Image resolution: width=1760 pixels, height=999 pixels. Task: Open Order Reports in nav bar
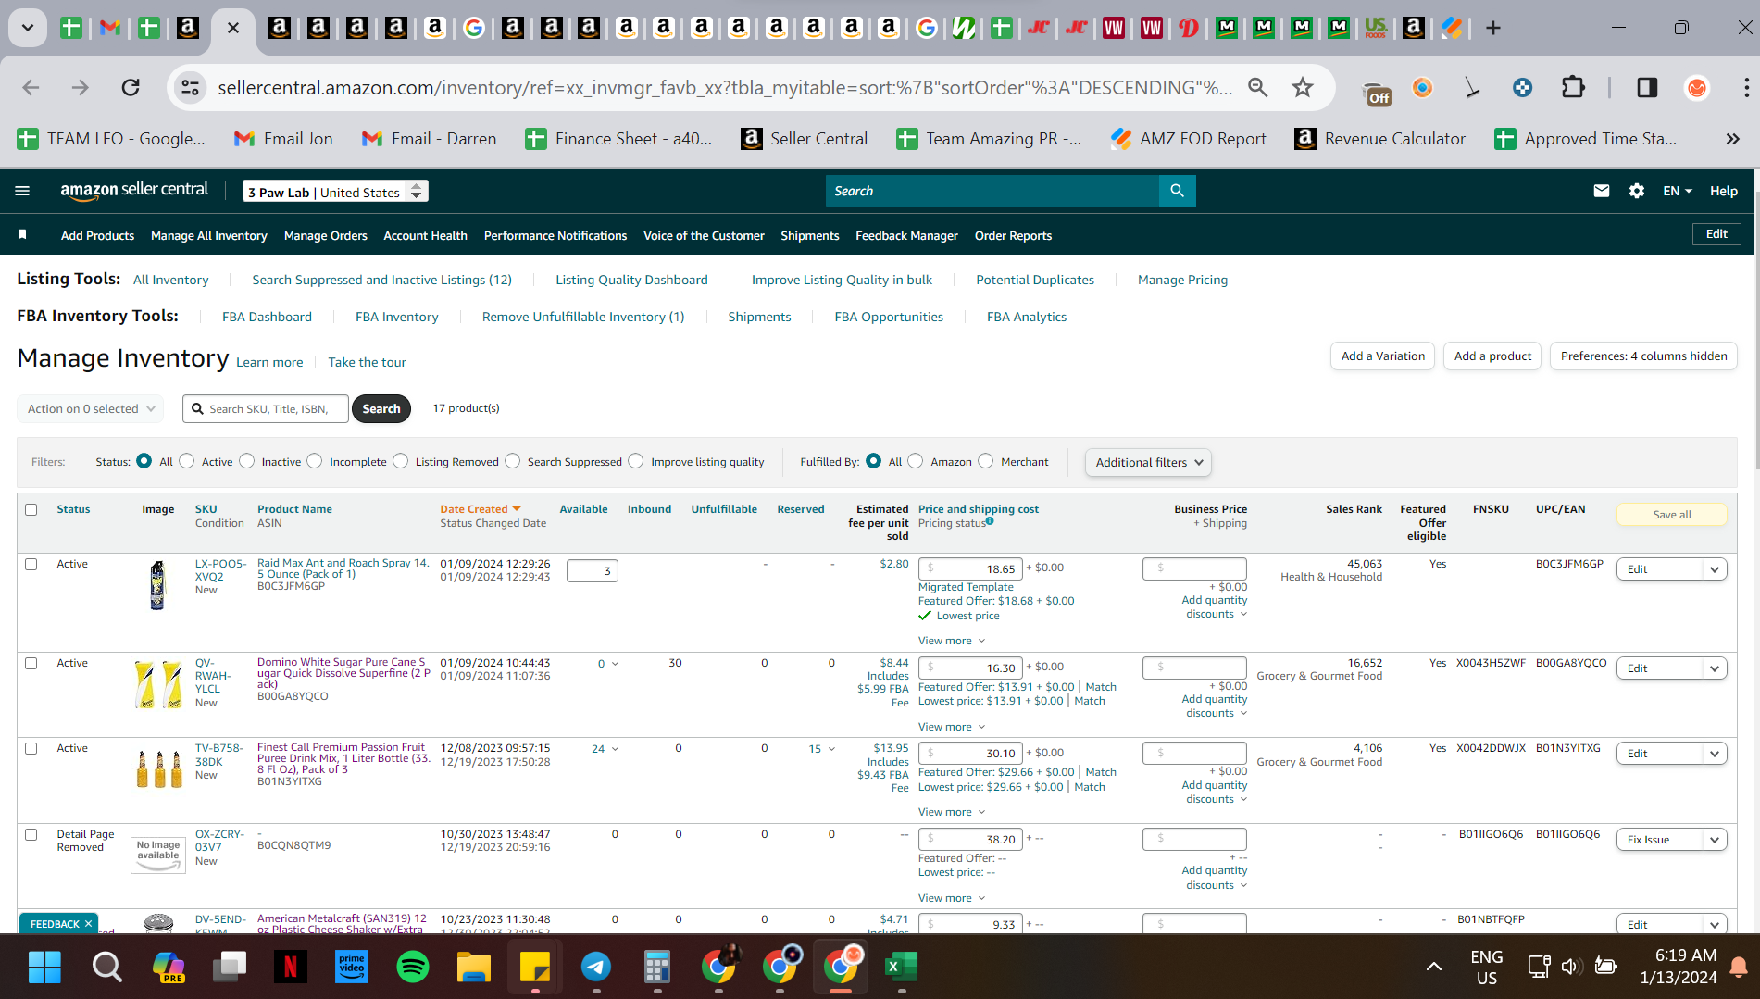pos(1013,235)
